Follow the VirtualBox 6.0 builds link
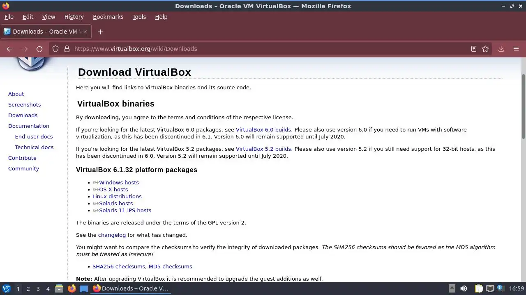 [263, 129]
